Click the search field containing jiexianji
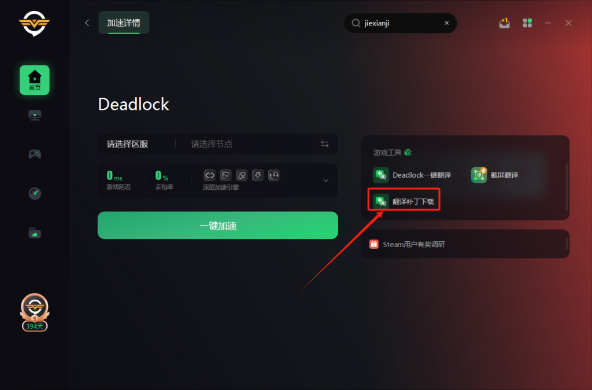 click(401, 23)
